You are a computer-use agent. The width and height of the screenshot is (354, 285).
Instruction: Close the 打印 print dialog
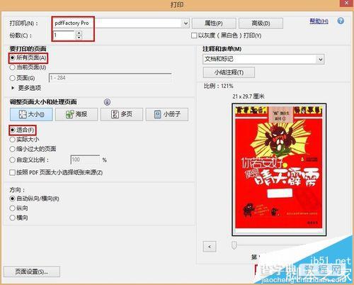[346, 3]
